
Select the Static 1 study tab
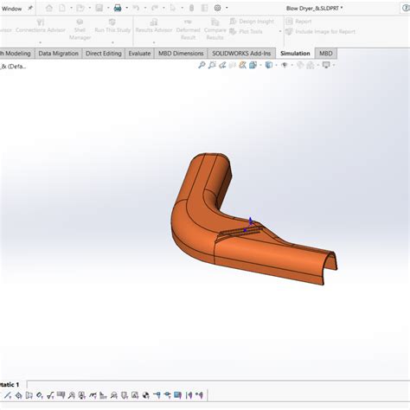pyautogui.click(x=10, y=385)
